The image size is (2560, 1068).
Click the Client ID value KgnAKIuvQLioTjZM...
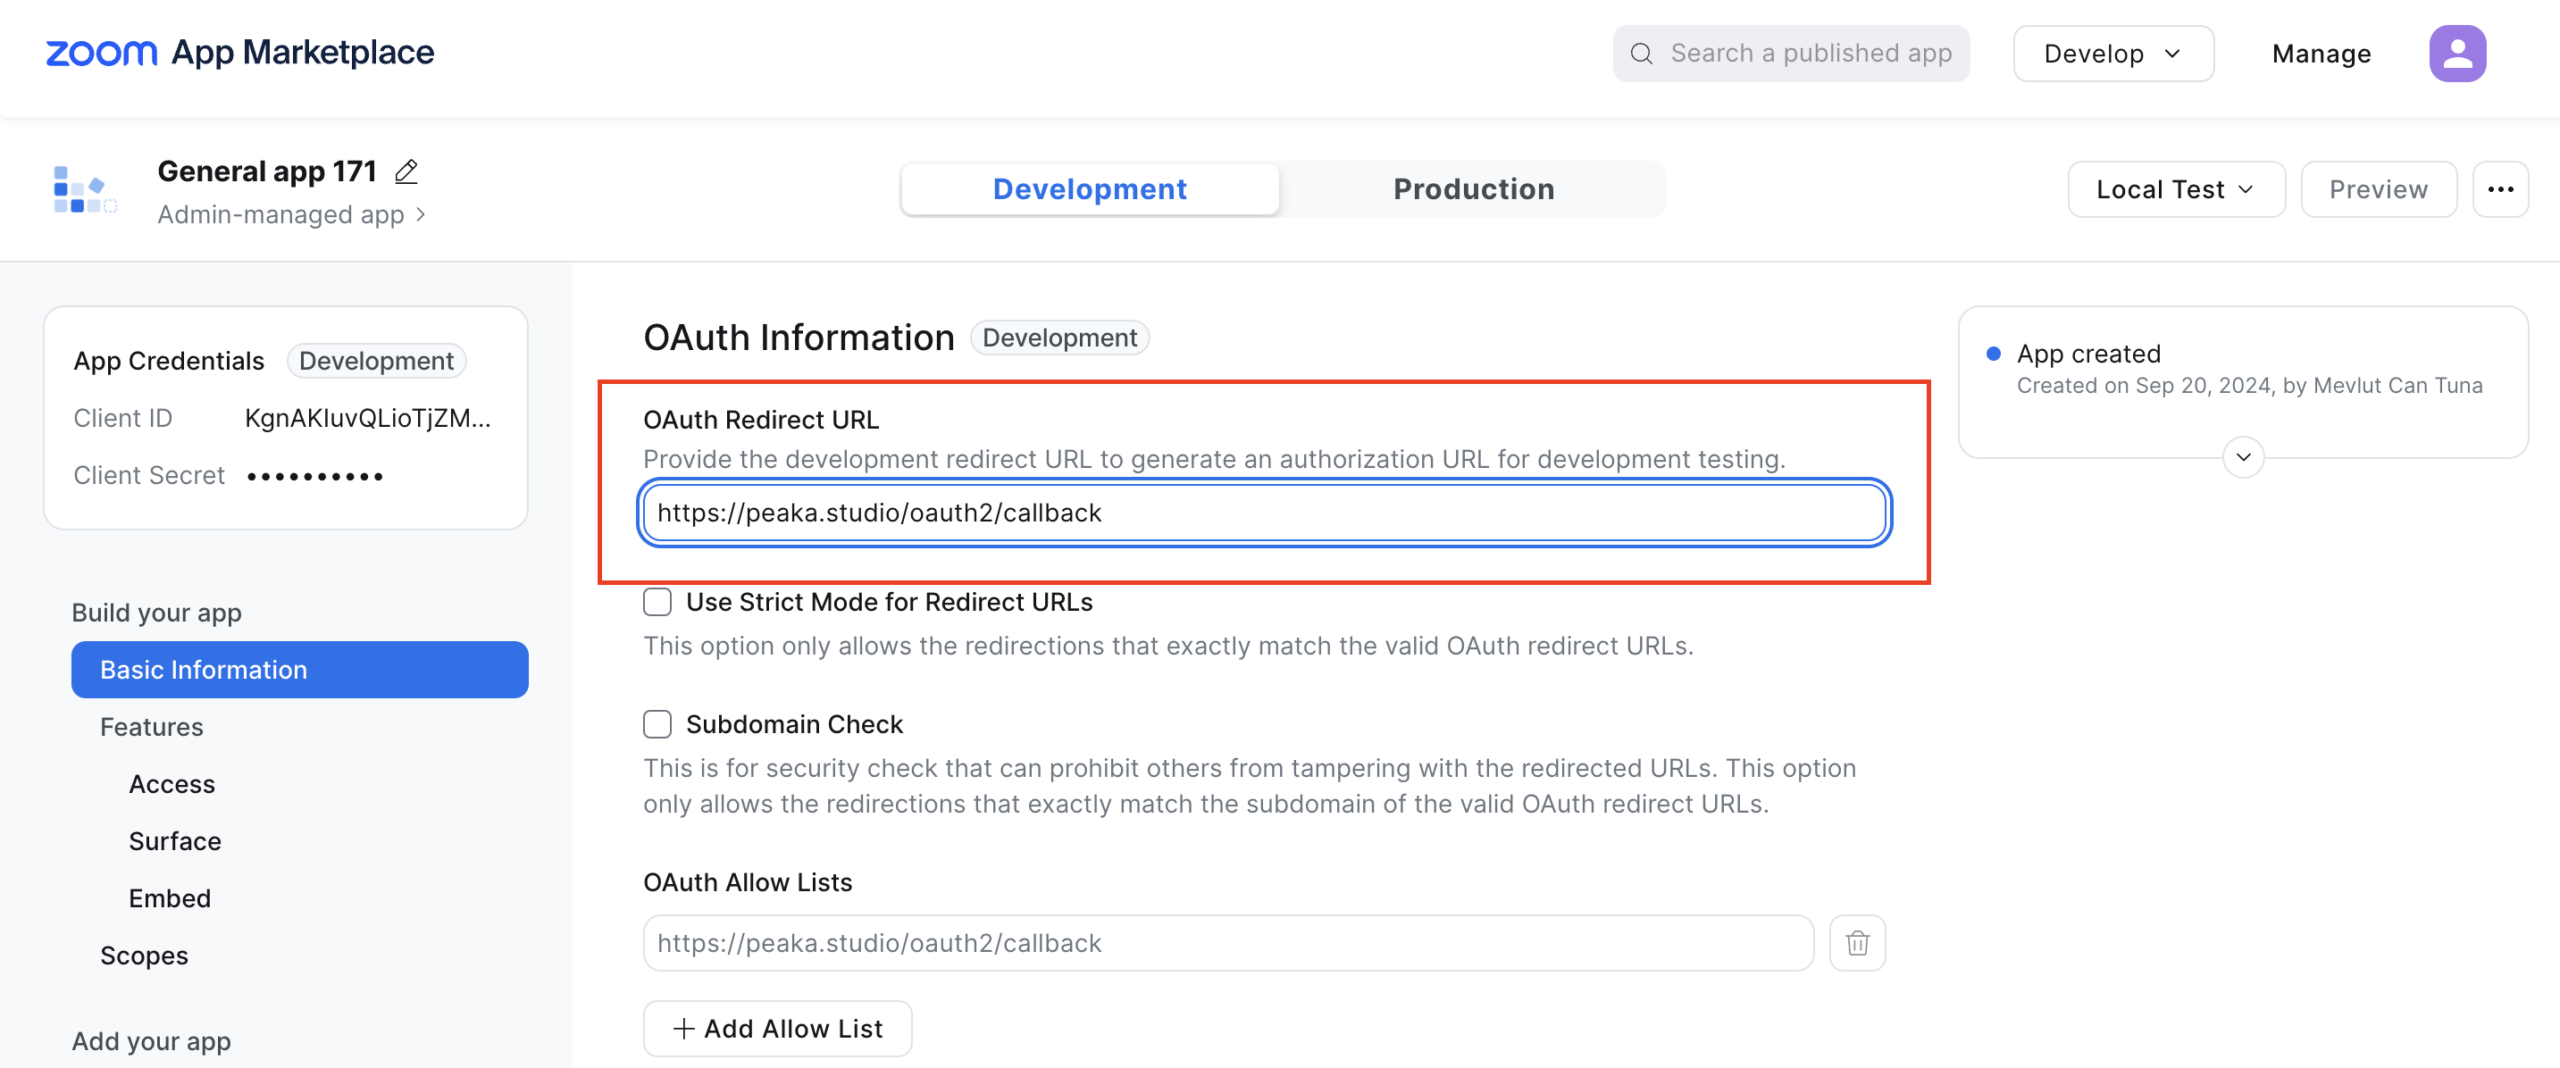(x=368, y=418)
